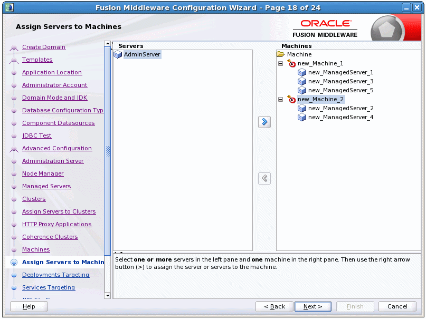Open Domain Mode and JDK step

[54, 98]
